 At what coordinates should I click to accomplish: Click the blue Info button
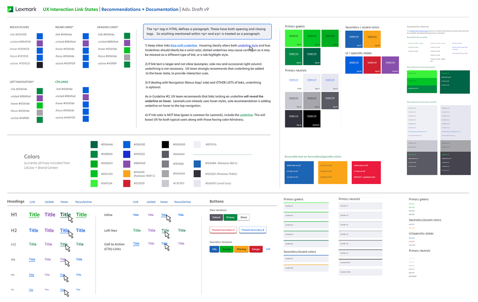[x=214, y=249]
